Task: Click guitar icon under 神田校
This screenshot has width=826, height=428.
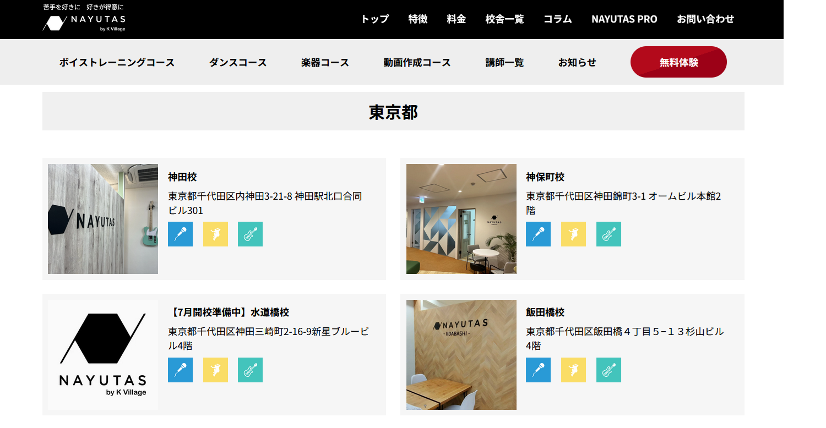Action: 250,234
